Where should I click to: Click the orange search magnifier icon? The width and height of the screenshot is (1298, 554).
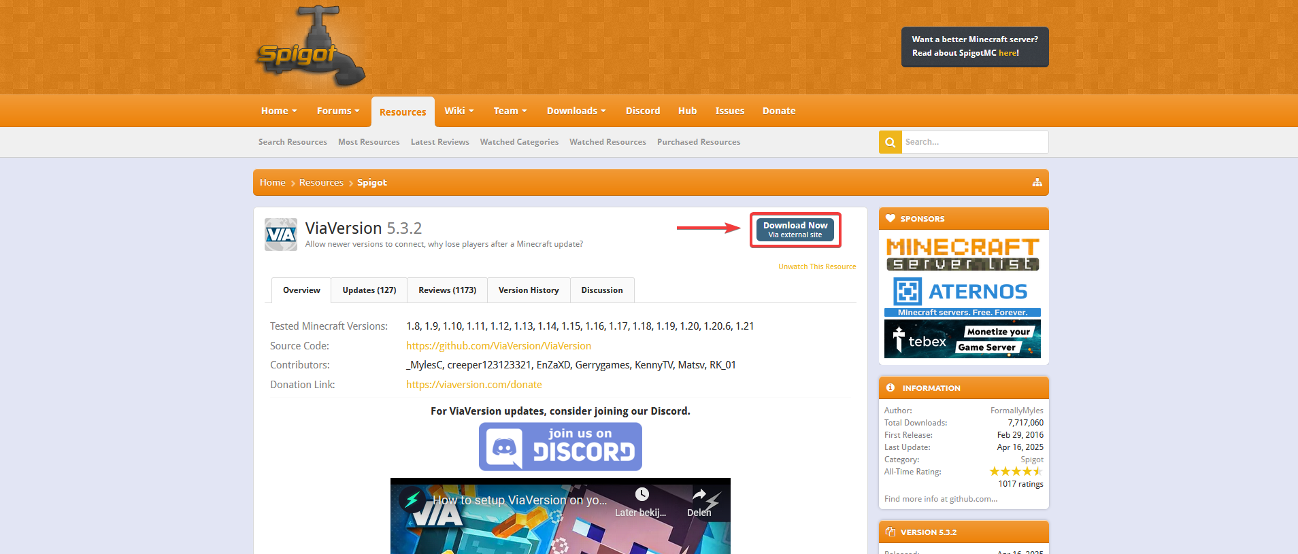tap(890, 142)
